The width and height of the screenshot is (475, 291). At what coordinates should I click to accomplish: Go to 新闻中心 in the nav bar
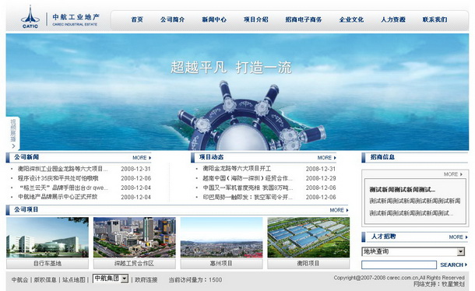[x=214, y=19]
